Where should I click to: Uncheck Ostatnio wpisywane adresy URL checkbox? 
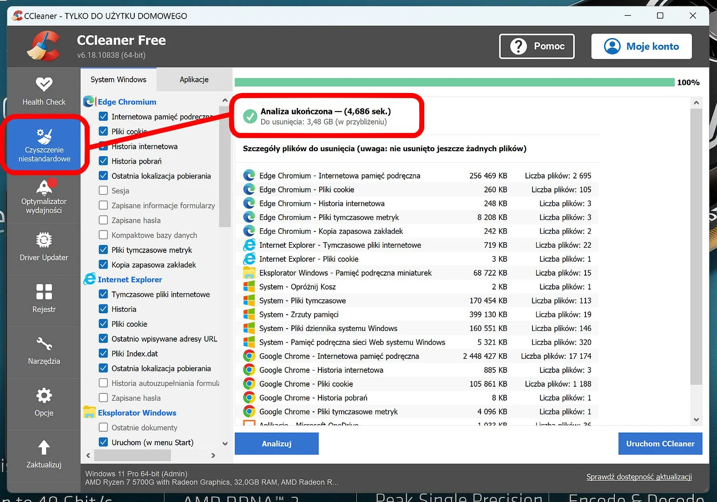(x=103, y=338)
